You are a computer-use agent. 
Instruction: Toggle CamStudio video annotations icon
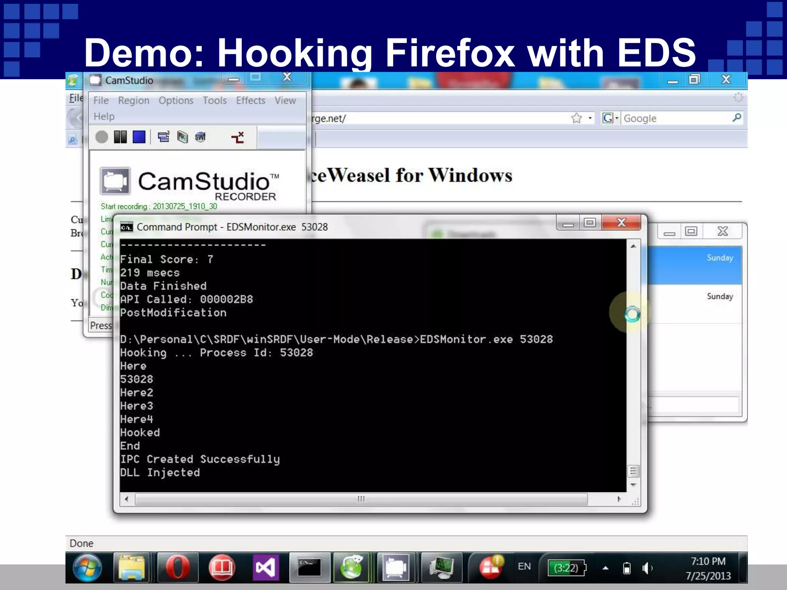182,137
